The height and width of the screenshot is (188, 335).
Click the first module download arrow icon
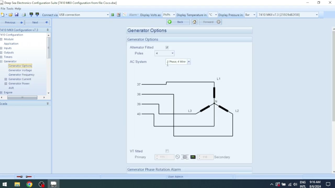pyautogui.click(x=31, y=15)
